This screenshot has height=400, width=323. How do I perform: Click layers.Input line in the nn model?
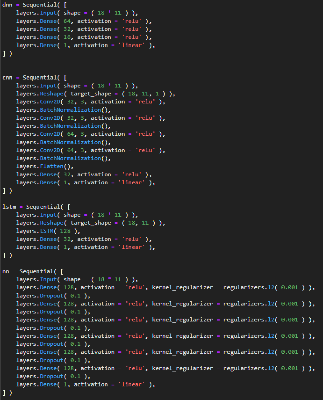77,279
